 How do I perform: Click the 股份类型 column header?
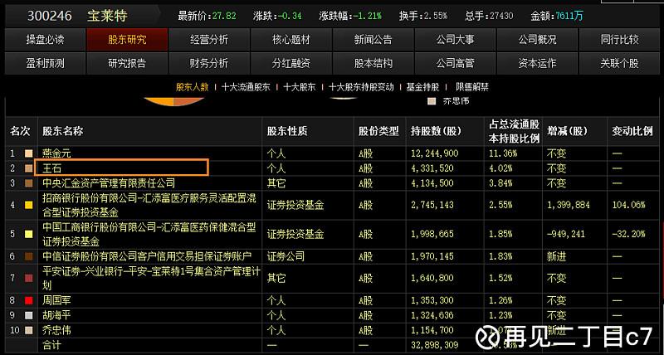pyautogui.click(x=378, y=131)
